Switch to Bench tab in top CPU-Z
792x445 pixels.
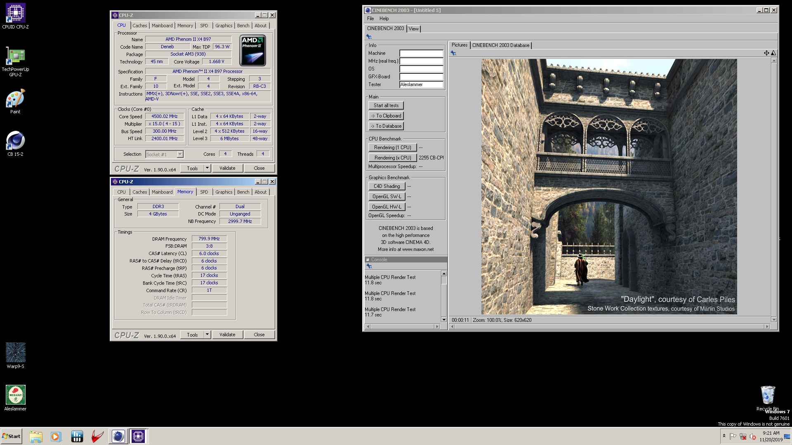tap(243, 26)
